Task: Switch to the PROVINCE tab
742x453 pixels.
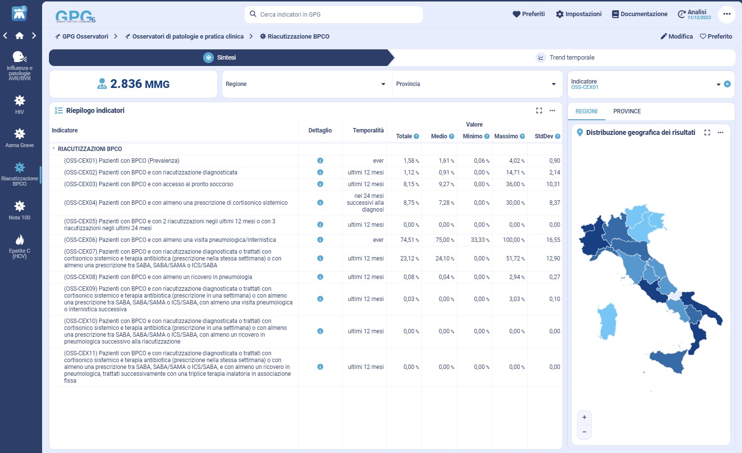Action: coord(626,111)
